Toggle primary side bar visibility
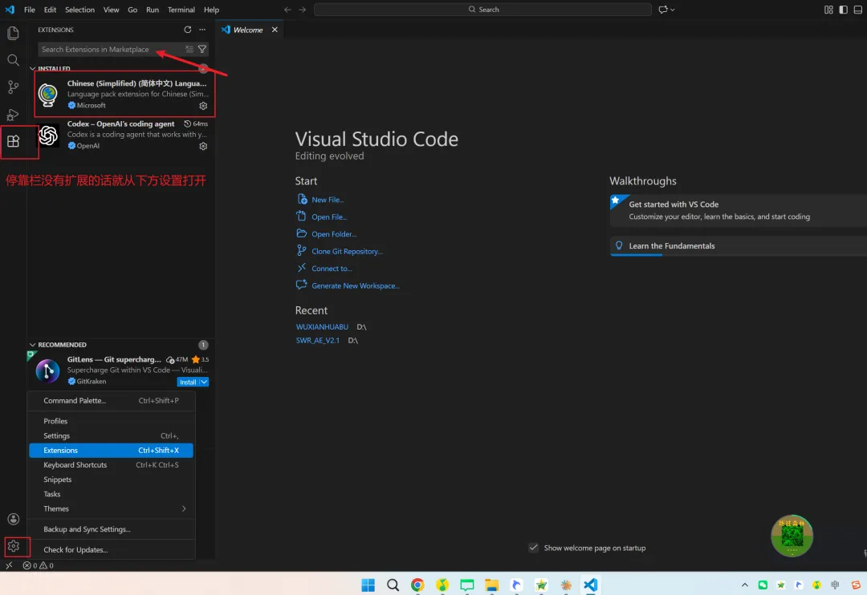 point(843,10)
